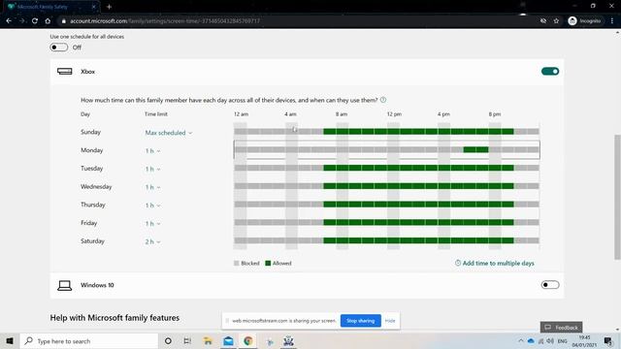
Task: Click OneDrive cloud tray icon
Action: click(531, 340)
